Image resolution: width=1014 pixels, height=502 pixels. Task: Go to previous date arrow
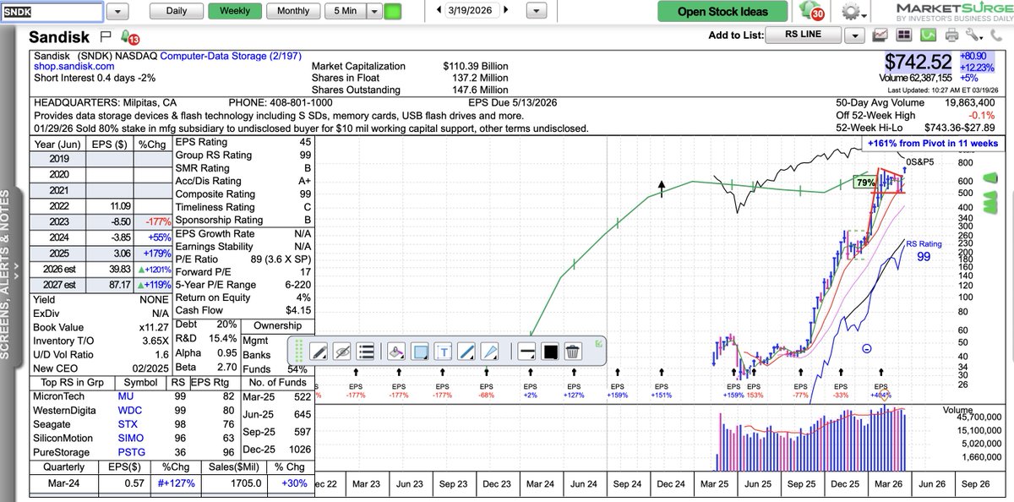[x=439, y=10]
